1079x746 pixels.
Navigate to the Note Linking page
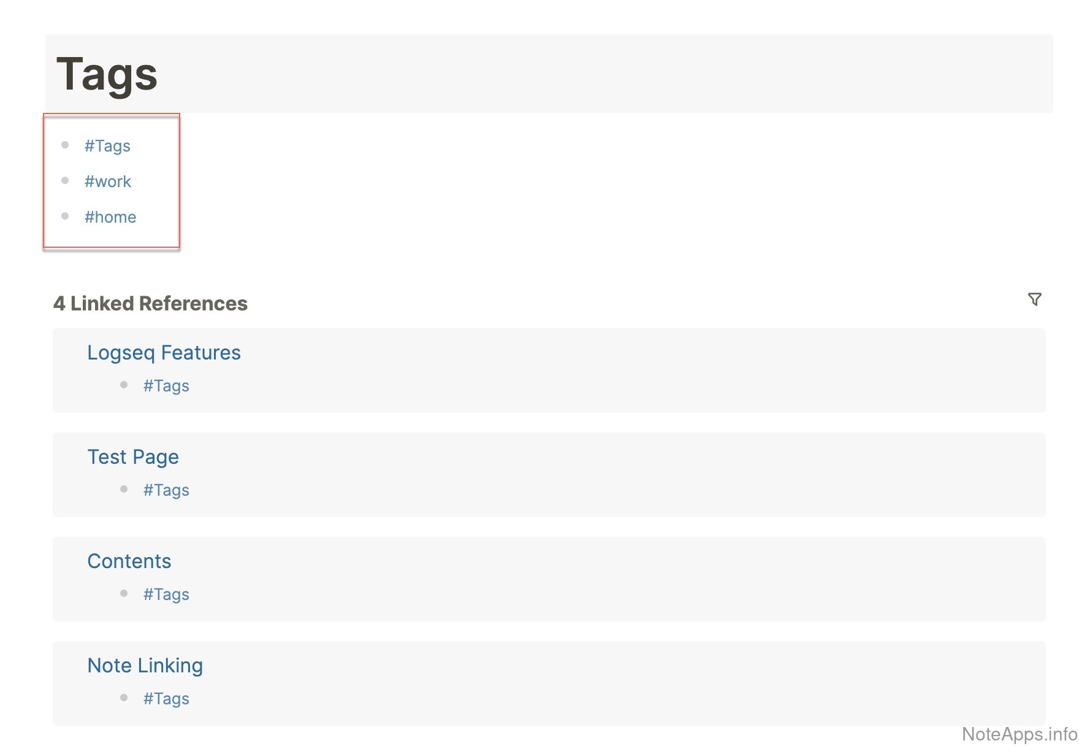[x=145, y=666]
